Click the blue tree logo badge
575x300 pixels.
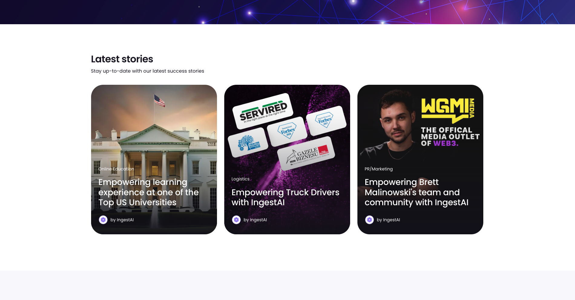[x=248, y=143]
